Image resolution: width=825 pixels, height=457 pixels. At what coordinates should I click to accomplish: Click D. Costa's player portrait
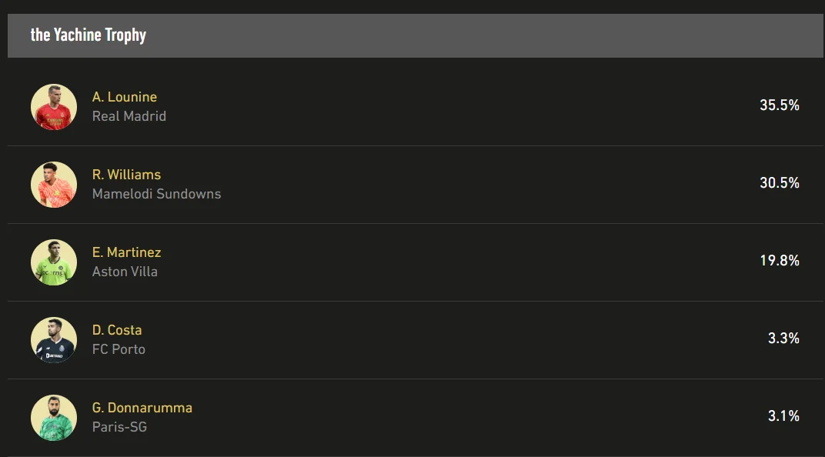[54, 340]
